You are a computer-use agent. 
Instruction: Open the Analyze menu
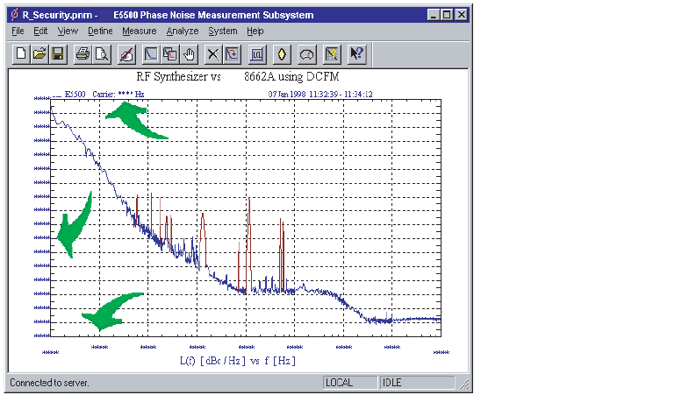[x=183, y=31]
